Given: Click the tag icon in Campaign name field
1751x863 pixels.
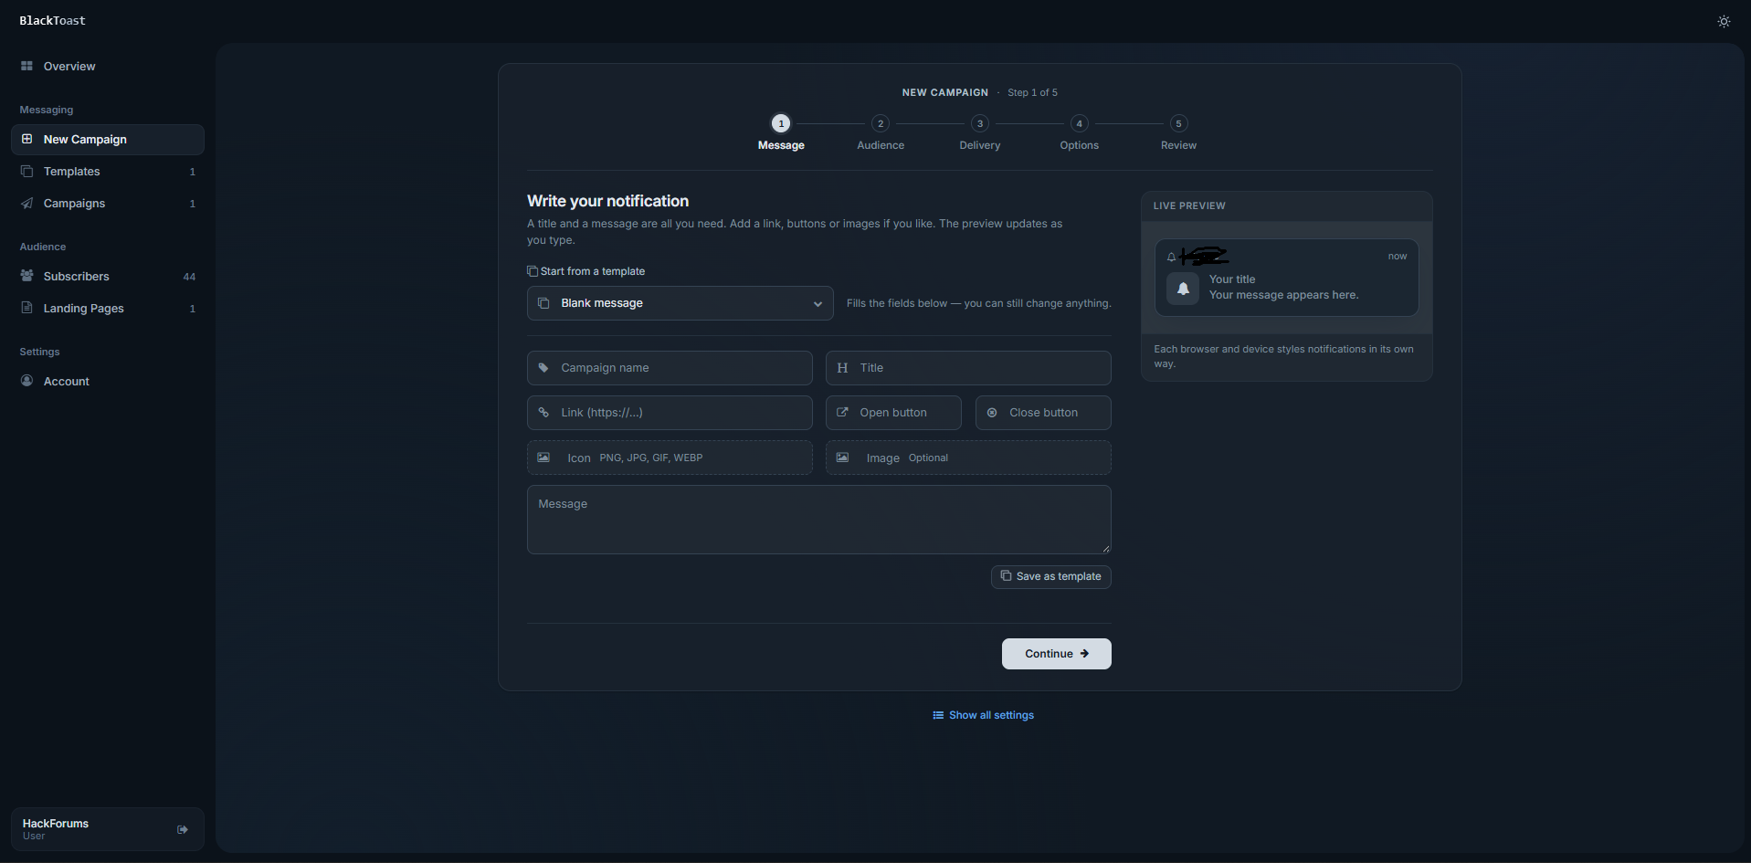Looking at the screenshot, I should point(543,368).
